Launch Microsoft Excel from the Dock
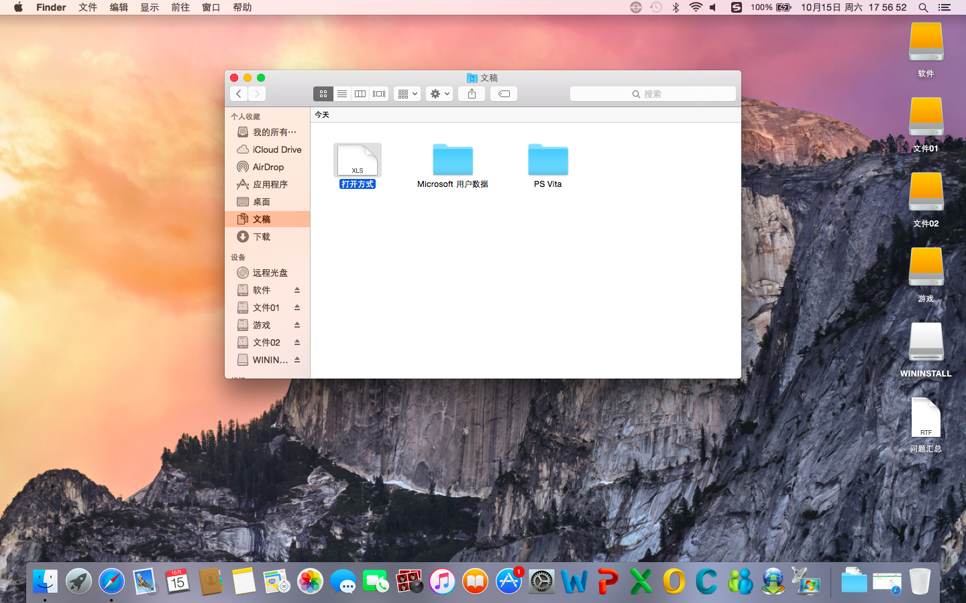Screen dimensions: 966x603 tap(641, 581)
